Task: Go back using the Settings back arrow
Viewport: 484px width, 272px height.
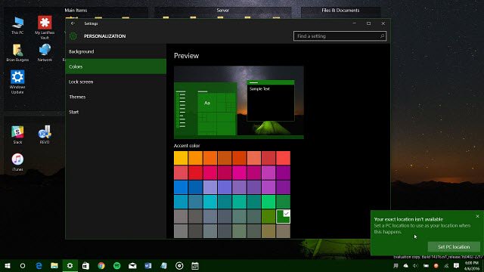Action: tap(73, 23)
